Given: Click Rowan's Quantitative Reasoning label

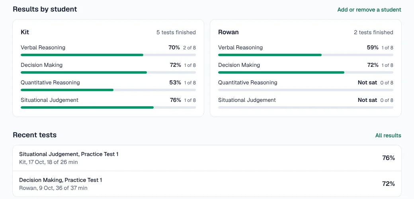Looking at the screenshot, I should click(x=248, y=82).
